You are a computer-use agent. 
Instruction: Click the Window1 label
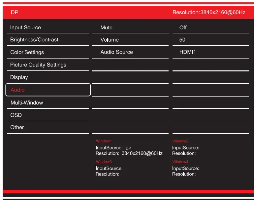104,141
